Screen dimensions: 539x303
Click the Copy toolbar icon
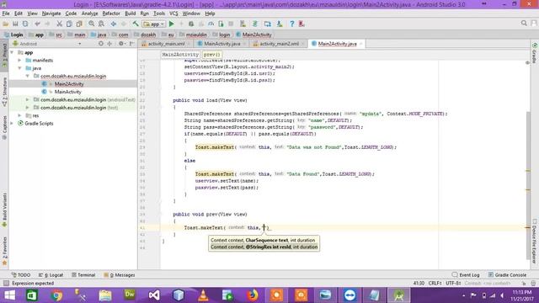[69, 24]
